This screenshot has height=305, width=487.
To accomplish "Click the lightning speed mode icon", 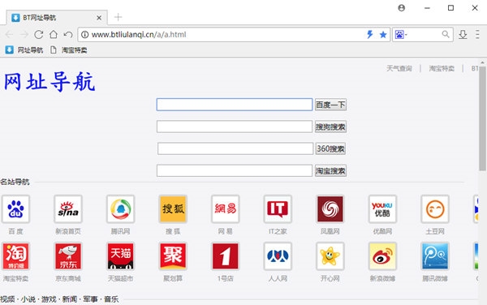I will 369,34.
